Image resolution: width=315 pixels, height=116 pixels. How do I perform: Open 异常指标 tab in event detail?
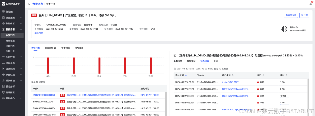point(191,61)
